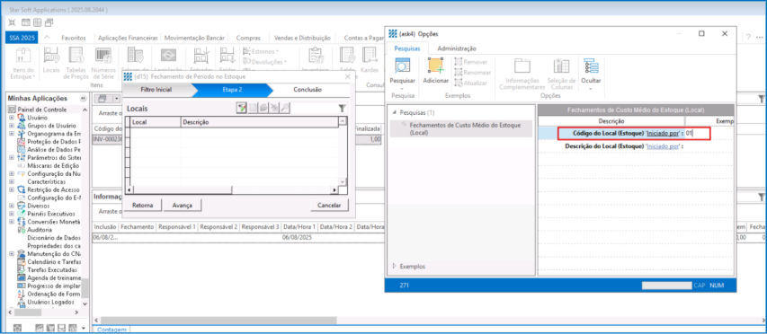Screen dimensions: 767x334
Task: Click 'Iniciado por' link for Descrição do Local
Action: tap(663, 146)
